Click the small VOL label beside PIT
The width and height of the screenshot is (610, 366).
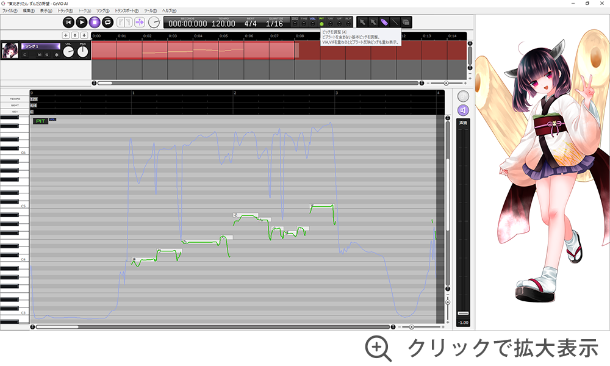[52, 120]
